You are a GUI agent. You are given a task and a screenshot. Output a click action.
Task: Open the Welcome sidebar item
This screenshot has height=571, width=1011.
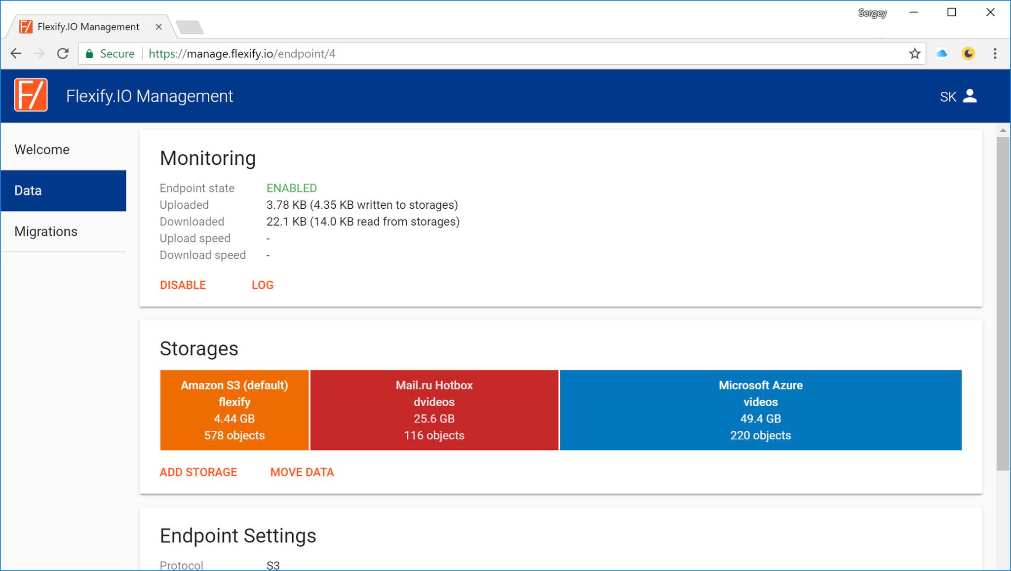(63, 150)
